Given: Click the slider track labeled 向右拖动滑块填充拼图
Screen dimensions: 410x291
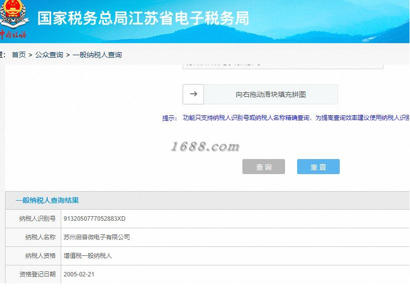Looking at the screenshot, I should tap(270, 94).
